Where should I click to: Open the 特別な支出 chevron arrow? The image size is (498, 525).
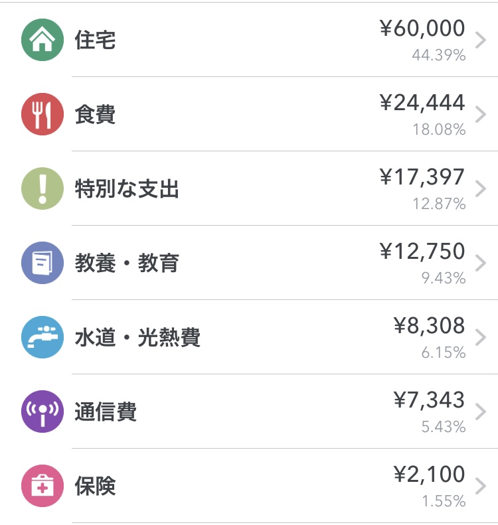click(481, 188)
